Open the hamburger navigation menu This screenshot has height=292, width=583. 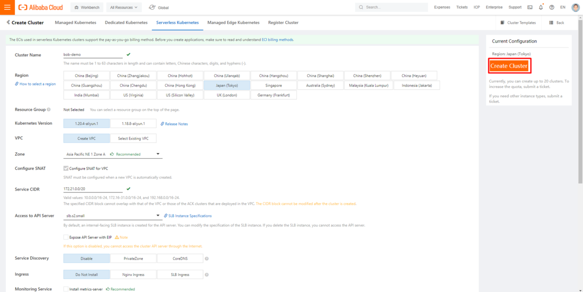pyautogui.click(x=7, y=7)
